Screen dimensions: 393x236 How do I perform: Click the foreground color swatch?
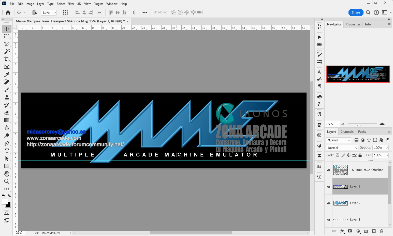click(x=5, y=201)
